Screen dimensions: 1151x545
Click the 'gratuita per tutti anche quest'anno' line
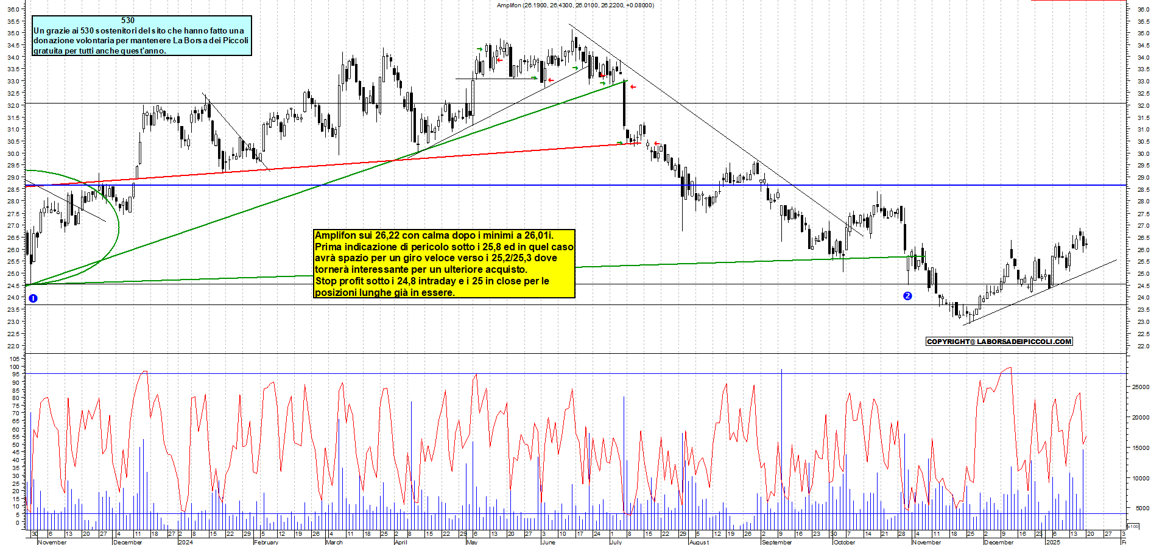point(99,51)
